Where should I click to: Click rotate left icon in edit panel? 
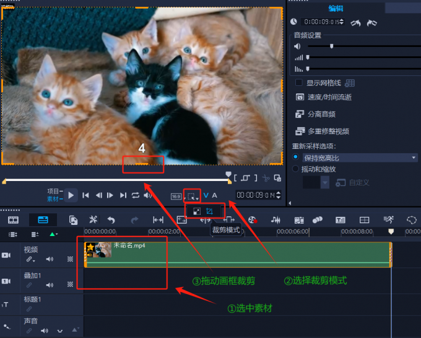[355, 22]
